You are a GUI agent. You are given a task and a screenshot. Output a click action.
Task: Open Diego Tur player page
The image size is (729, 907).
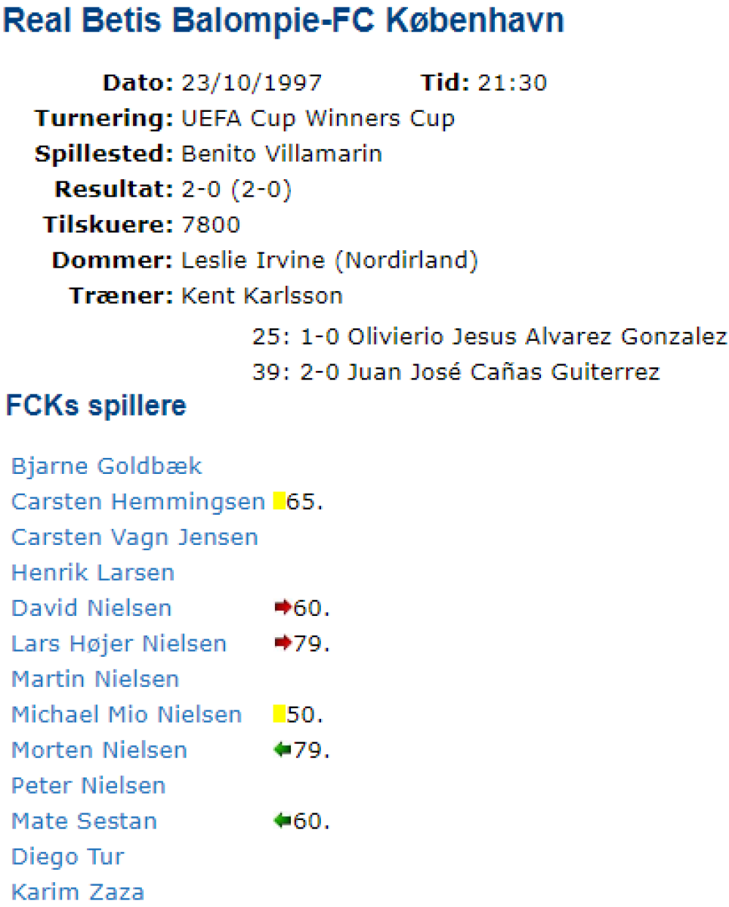68,857
